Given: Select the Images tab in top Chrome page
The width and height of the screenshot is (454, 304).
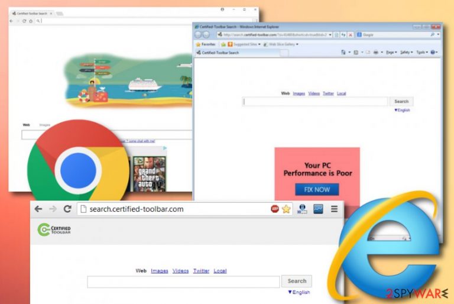Looking at the screenshot, I should click(x=44, y=125).
